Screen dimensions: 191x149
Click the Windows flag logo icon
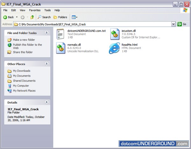[x=185, y=10]
